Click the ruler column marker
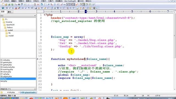This screenshot has width=176, height=99. pyautogui.click(x=86, y=11)
